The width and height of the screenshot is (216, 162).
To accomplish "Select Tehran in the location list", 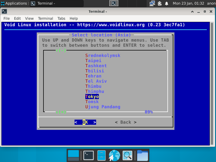I will pos(93,76).
